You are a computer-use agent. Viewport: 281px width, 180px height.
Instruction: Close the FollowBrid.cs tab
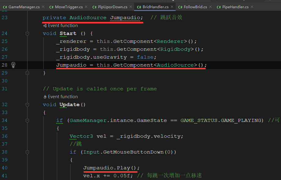coord(210,7)
